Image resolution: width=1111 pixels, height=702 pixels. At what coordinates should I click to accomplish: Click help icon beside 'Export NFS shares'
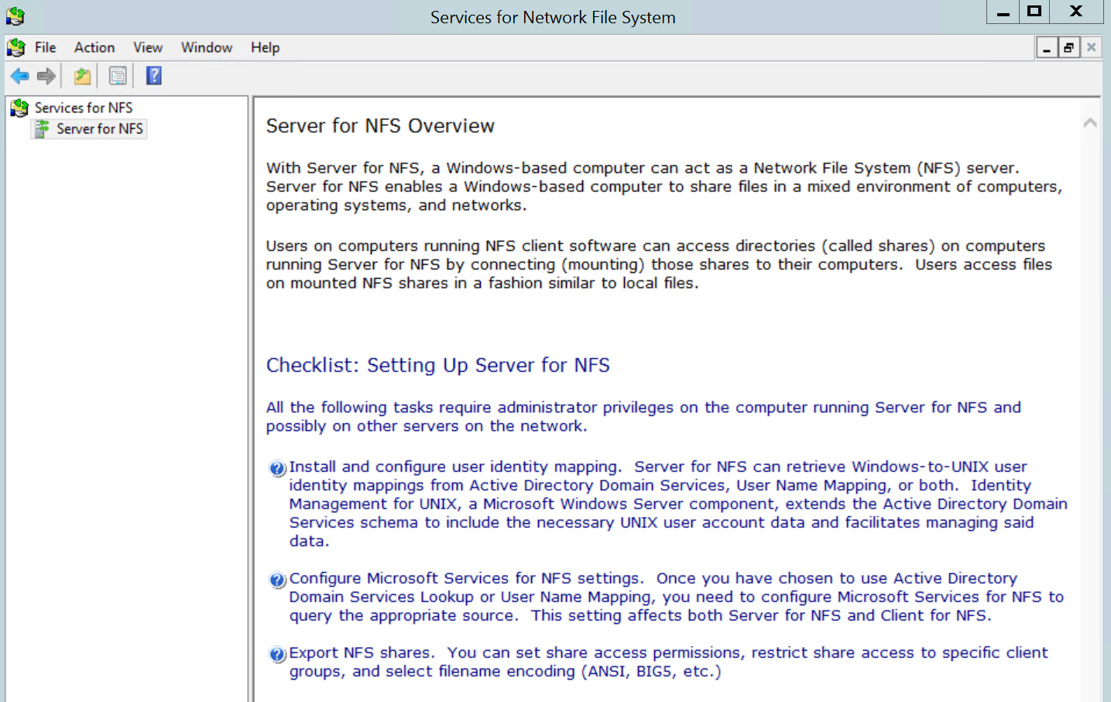click(x=277, y=655)
